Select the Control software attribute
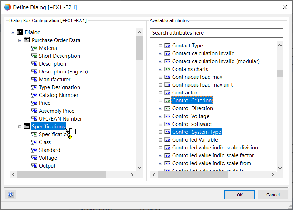 click(x=192, y=124)
